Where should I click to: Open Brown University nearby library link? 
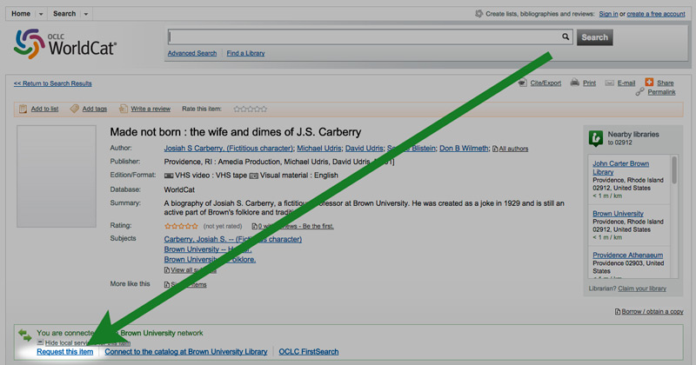point(618,214)
